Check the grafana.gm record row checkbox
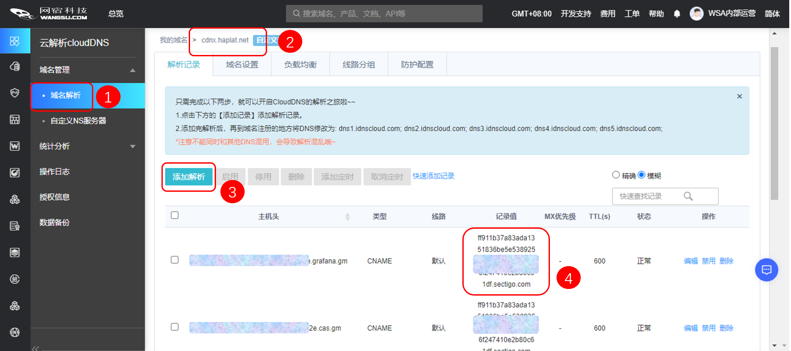791x351 pixels. tap(175, 260)
